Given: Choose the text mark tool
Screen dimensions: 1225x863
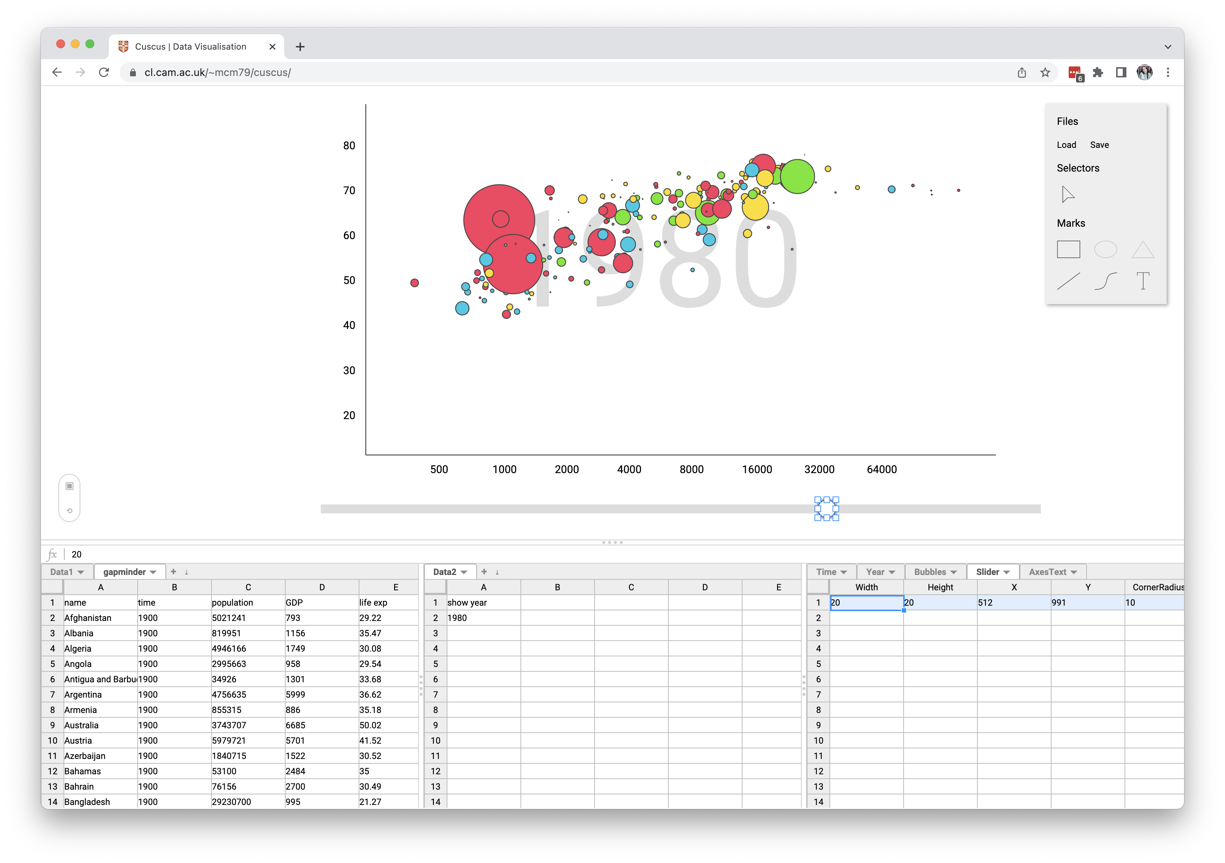Looking at the screenshot, I should tap(1143, 281).
